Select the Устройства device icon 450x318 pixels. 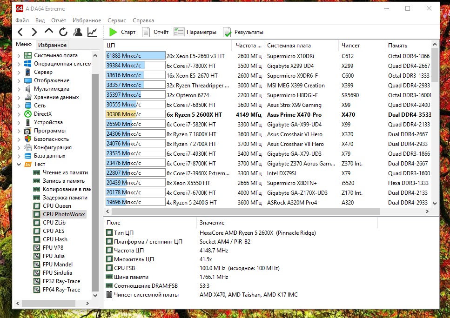[x=28, y=122]
